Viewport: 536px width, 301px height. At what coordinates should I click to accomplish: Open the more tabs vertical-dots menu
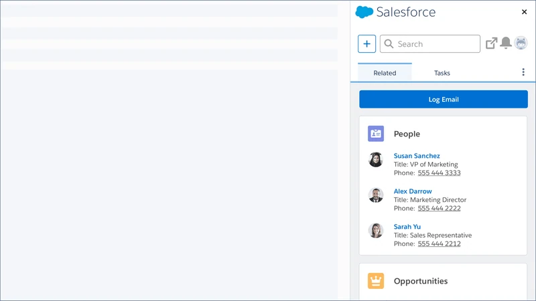(523, 72)
